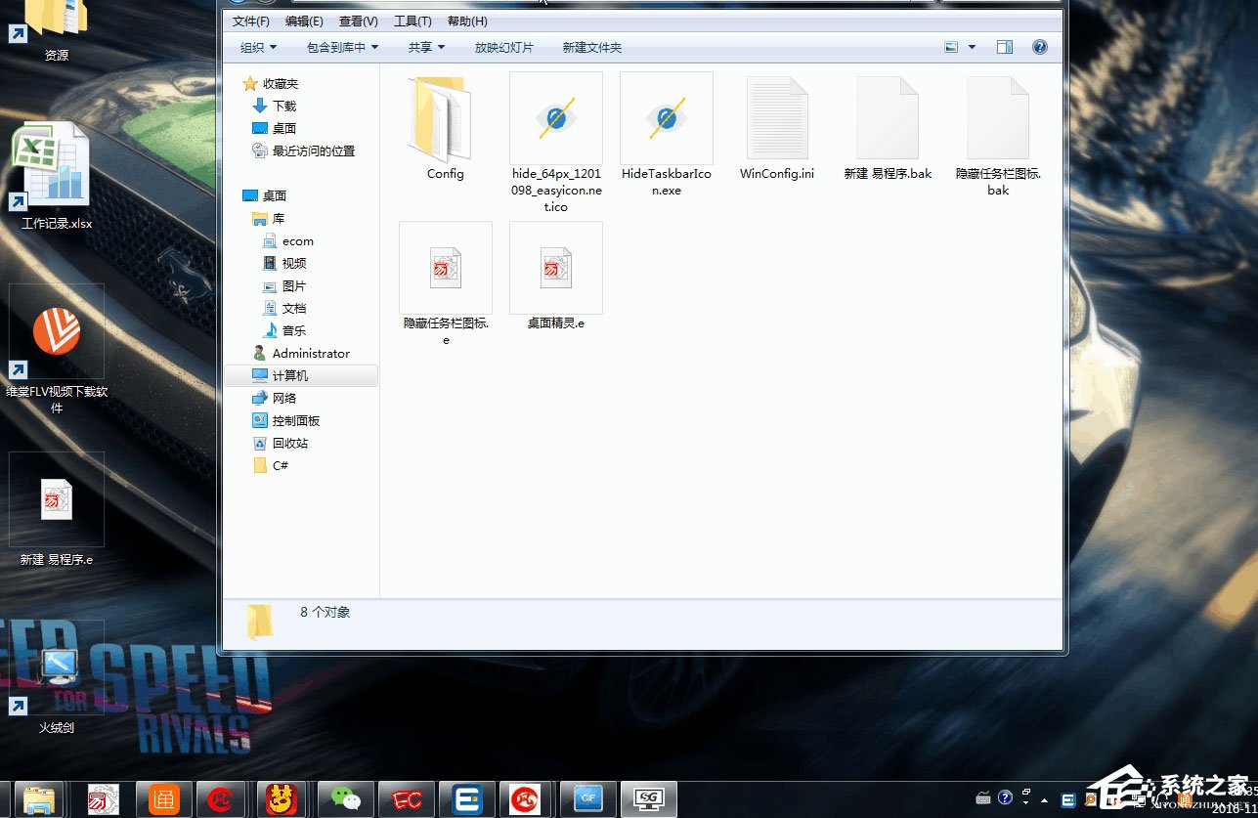Open the 易语言 IDE from the taskbar

pos(102,798)
